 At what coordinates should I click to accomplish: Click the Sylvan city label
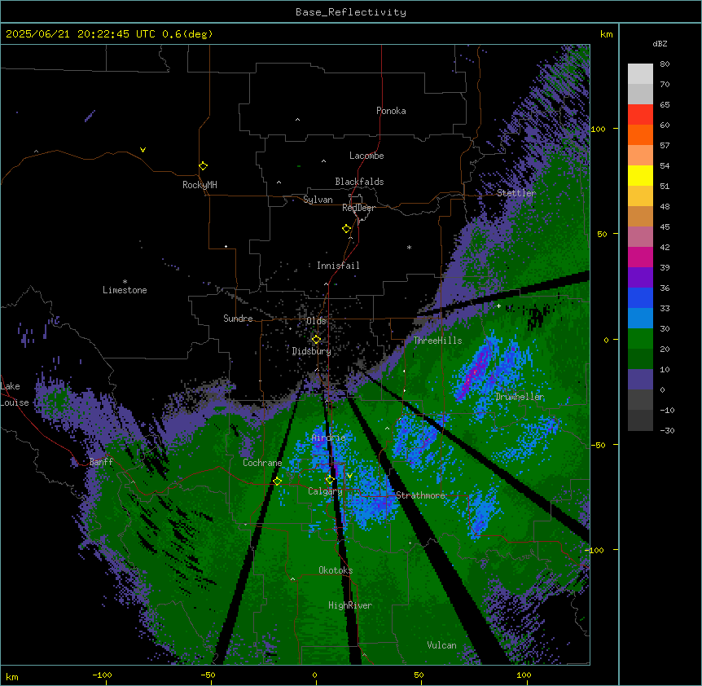pos(318,200)
